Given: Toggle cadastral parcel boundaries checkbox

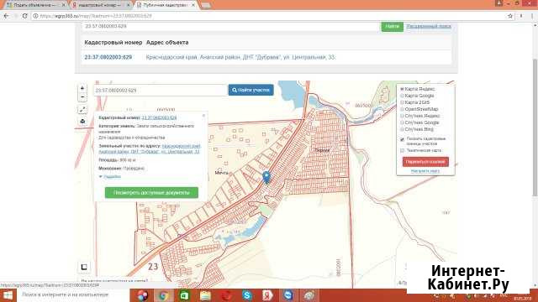Looking at the screenshot, I should (x=402, y=139).
